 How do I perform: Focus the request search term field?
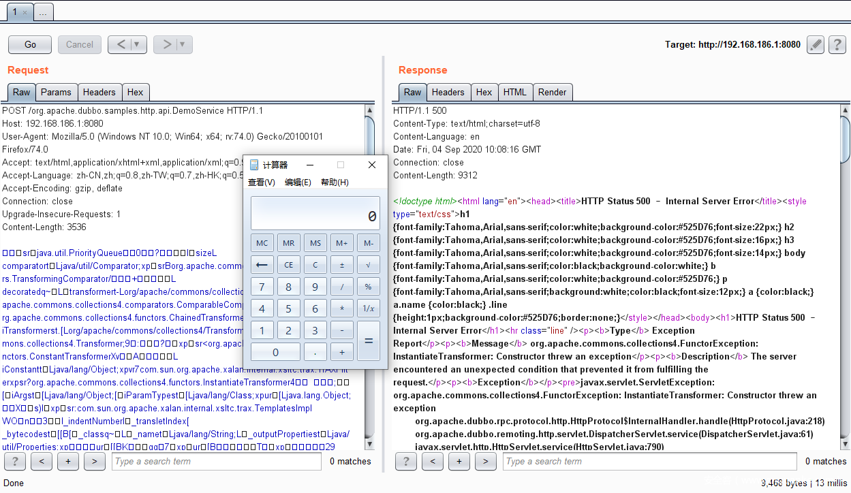(216, 462)
